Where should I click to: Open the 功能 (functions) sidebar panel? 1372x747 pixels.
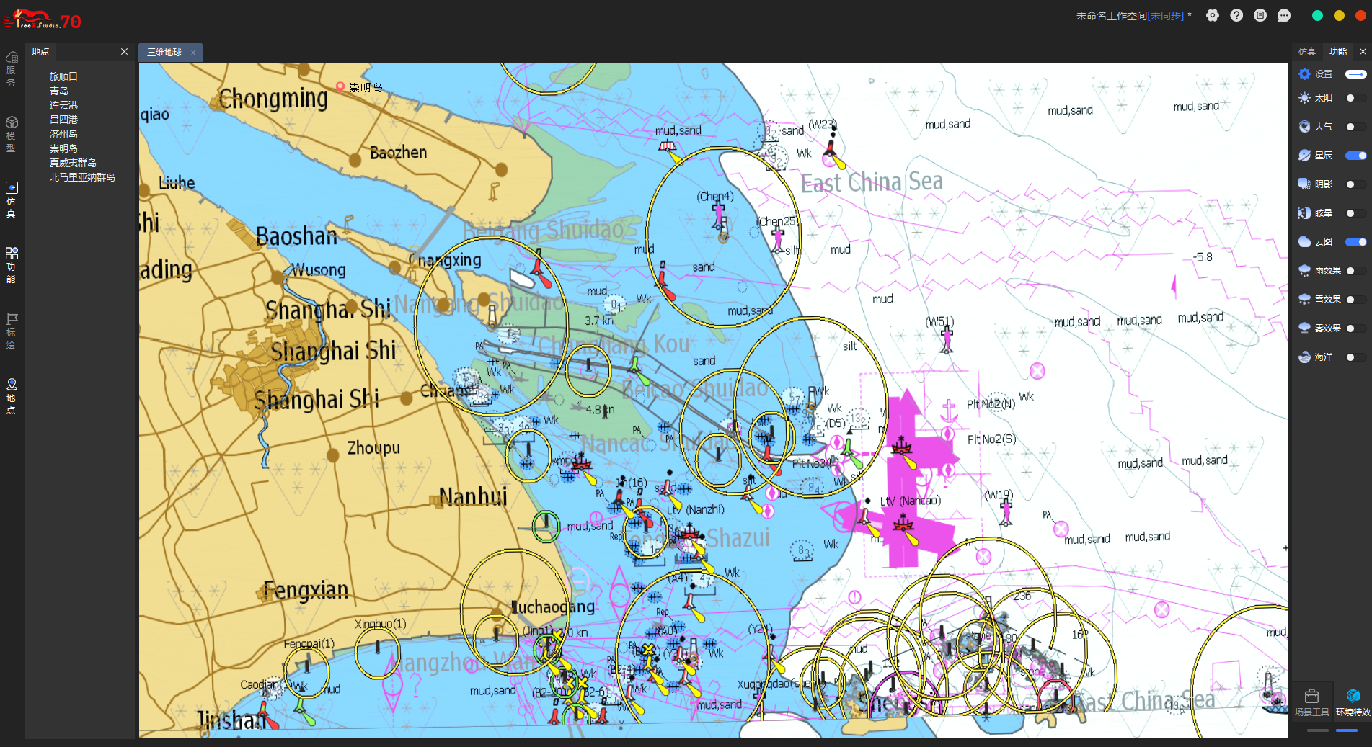pos(12,266)
